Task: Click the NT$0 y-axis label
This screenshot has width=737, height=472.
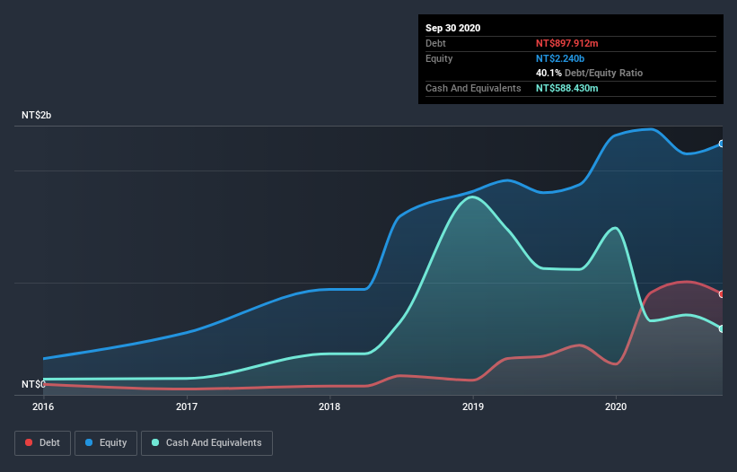Action: point(33,384)
